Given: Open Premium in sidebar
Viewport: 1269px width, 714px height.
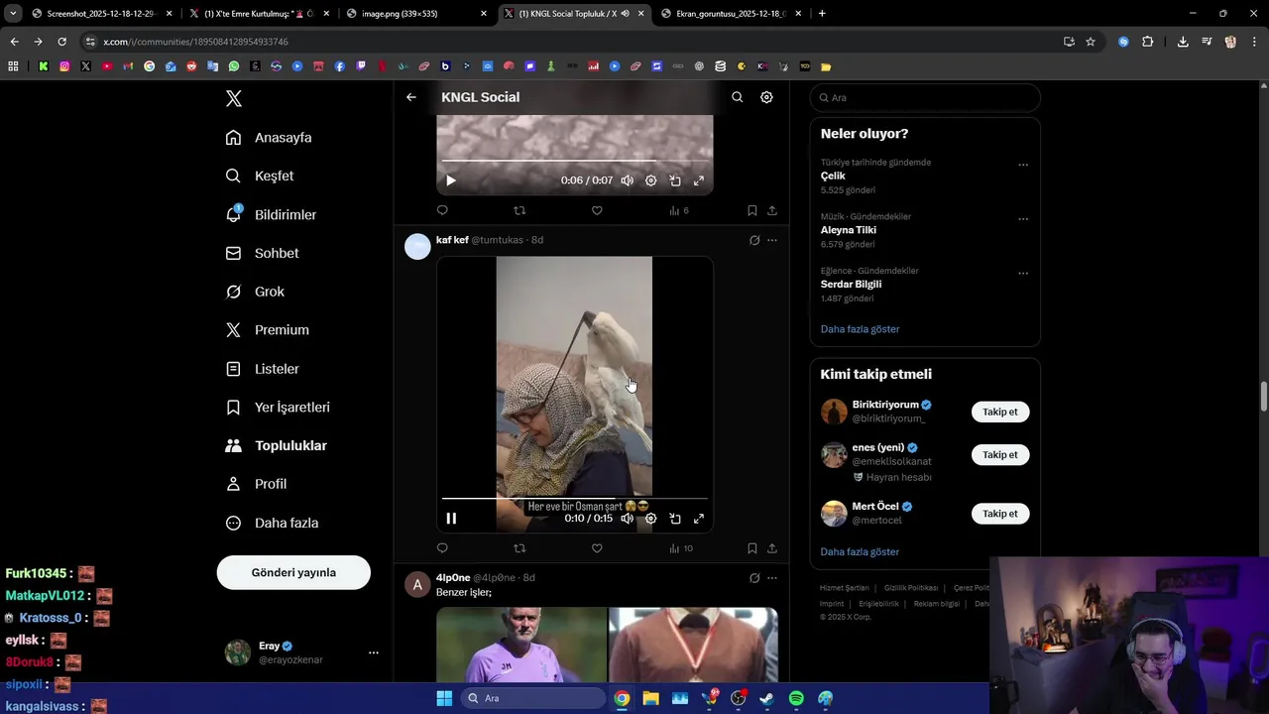Looking at the screenshot, I should [x=268, y=330].
